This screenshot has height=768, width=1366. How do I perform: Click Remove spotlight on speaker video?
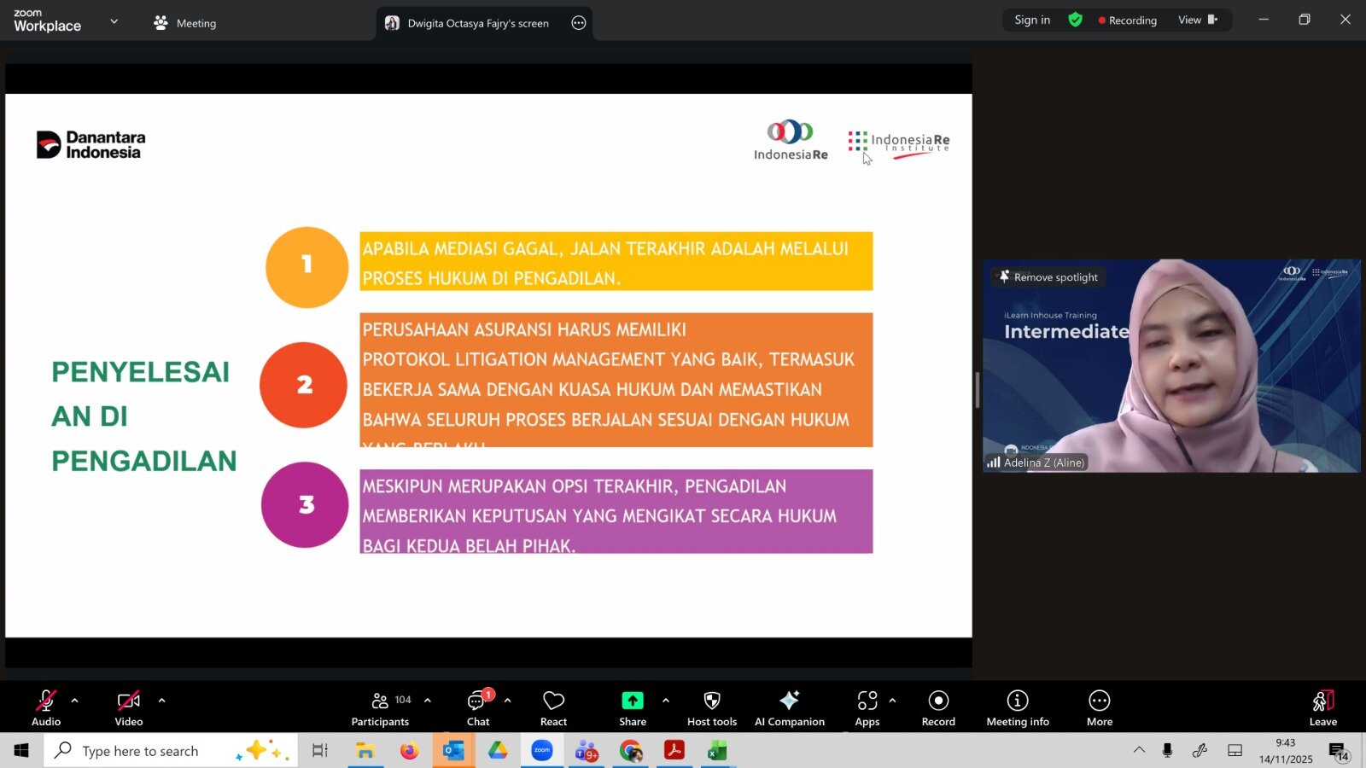coord(1049,277)
